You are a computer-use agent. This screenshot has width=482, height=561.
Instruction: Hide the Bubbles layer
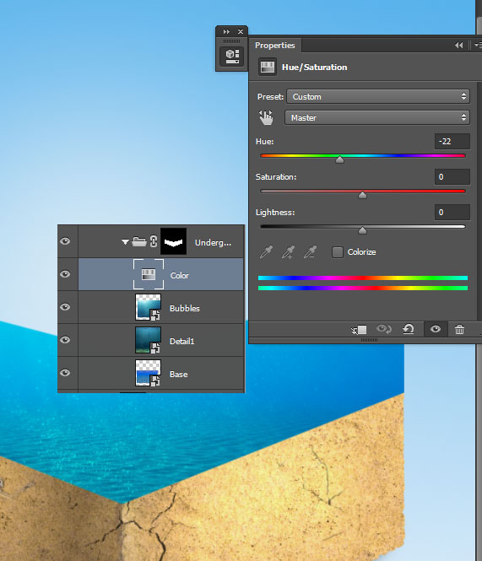(x=65, y=307)
